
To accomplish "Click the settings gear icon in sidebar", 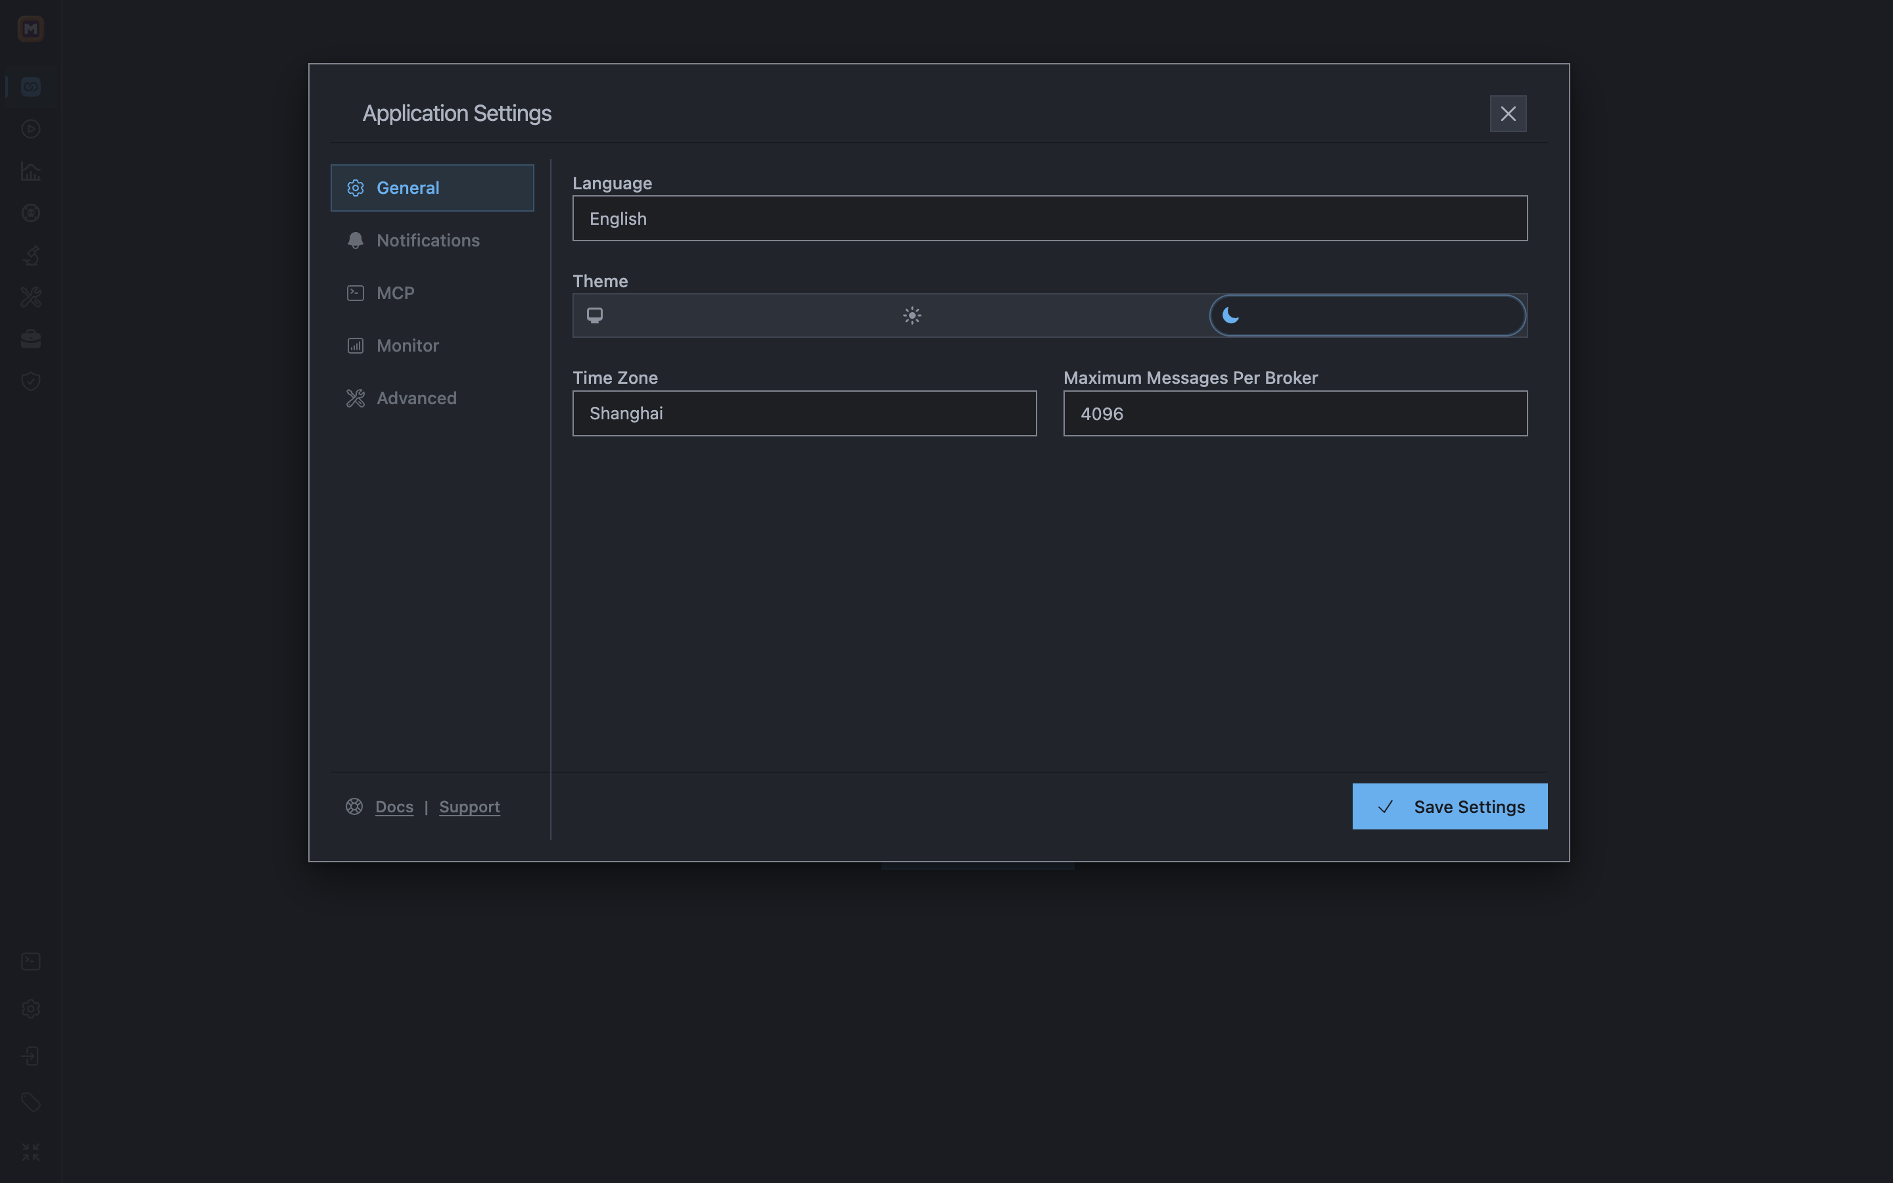I will (x=30, y=1009).
